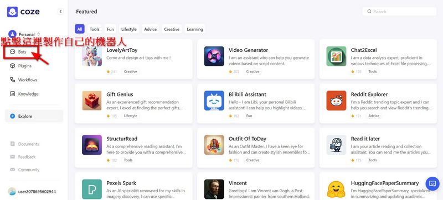The width and height of the screenshot is (443, 200).
Task: Select the Learning category filter
Action: point(195,29)
